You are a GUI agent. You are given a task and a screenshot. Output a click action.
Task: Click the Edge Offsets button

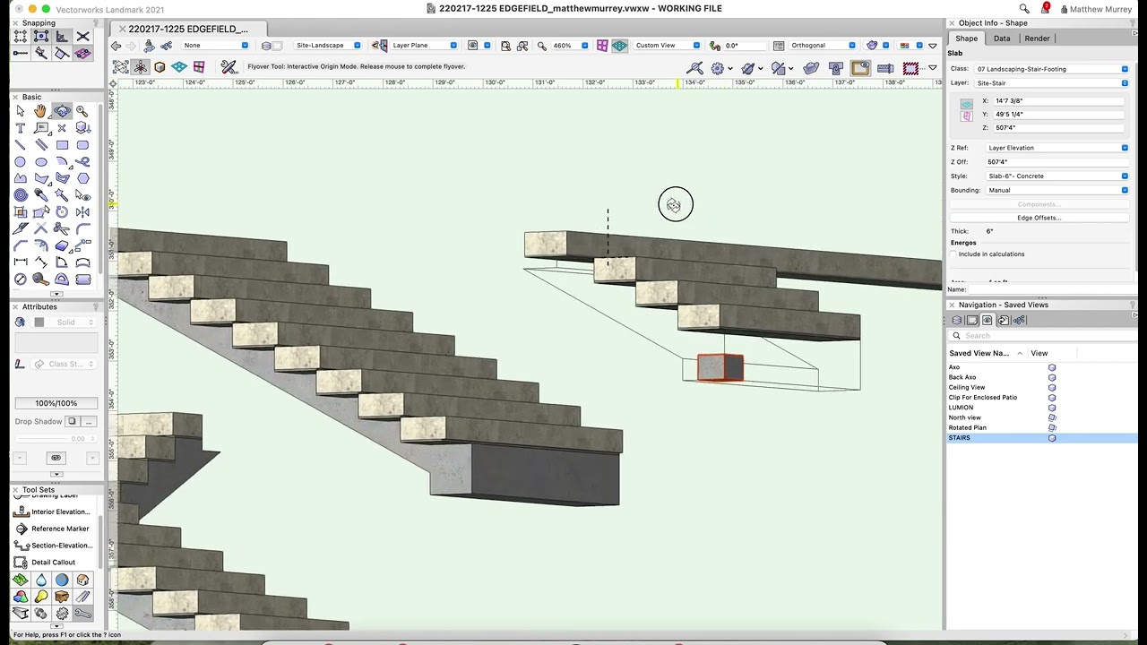[x=1039, y=218]
